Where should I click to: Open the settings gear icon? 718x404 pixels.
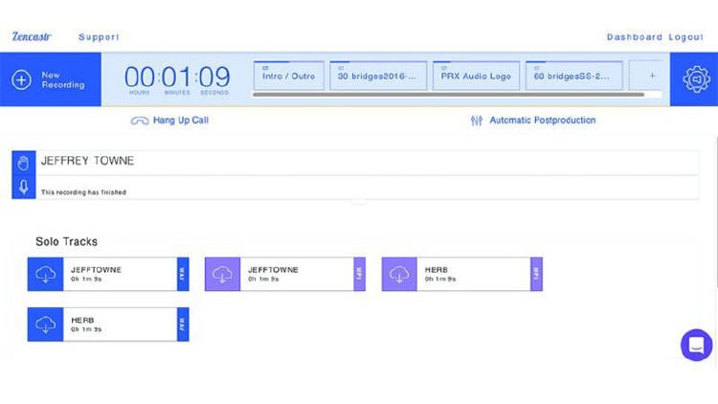tap(694, 79)
